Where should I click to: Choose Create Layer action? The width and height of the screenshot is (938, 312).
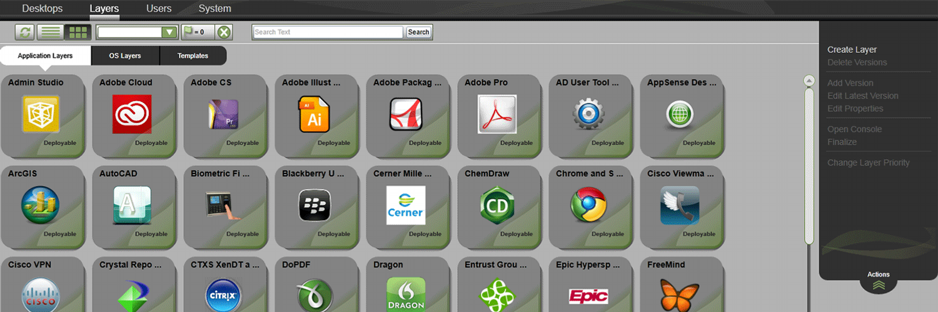click(x=852, y=50)
